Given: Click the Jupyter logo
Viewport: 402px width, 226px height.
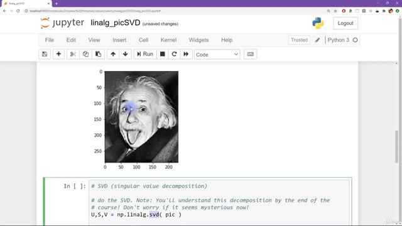Looking at the screenshot, I should click(x=62, y=23).
